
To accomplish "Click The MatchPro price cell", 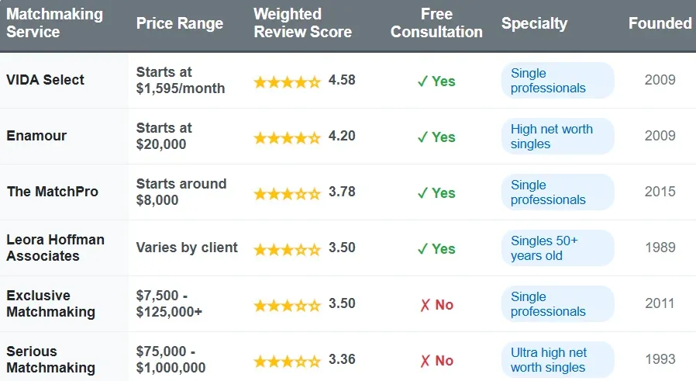I will [181, 192].
